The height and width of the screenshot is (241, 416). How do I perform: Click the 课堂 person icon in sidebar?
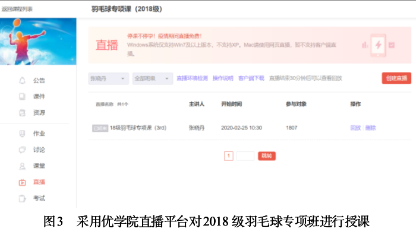click(22, 166)
